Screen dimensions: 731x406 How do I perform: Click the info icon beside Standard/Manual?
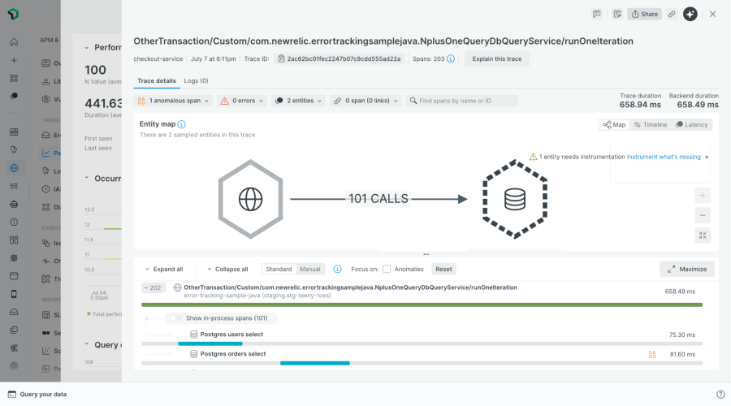[x=338, y=269]
